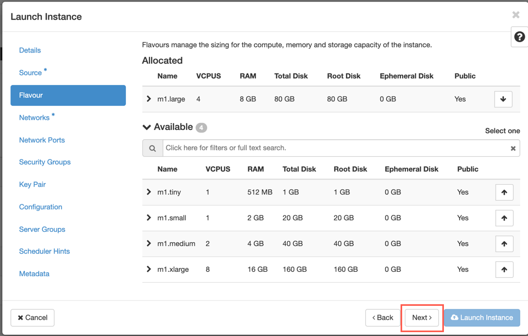Go Back to previous step
Image resolution: width=528 pixels, height=336 pixels.
382,317
